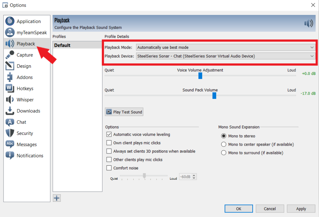Viewport: 319px width, 217px height.
Task: Toggle the Comfort noise checkbox
Action: (x=109, y=168)
